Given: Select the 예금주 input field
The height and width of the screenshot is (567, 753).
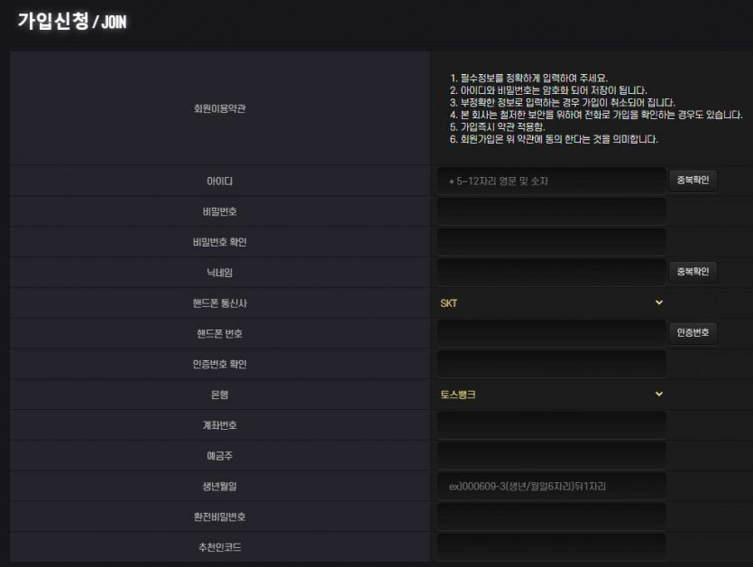Looking at the screenshot, I should [x=551, y=455].
